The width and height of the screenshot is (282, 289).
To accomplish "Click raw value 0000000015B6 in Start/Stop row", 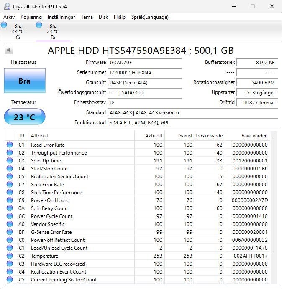I will tap(250, 168).
